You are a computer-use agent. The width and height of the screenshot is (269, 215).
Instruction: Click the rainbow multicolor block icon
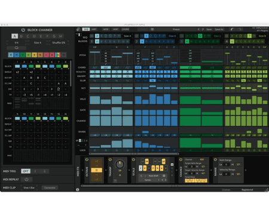(x=58, y=55)
